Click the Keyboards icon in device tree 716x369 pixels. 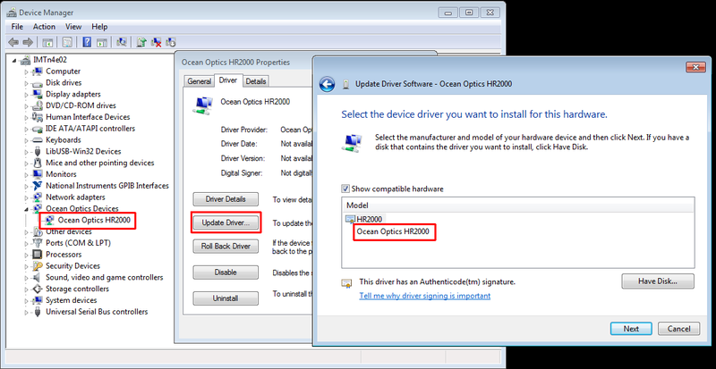click(x=38, y=140)
